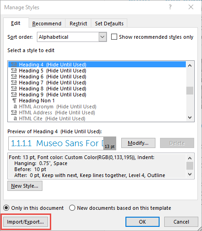Select Only in this document option

pos(6,208)
